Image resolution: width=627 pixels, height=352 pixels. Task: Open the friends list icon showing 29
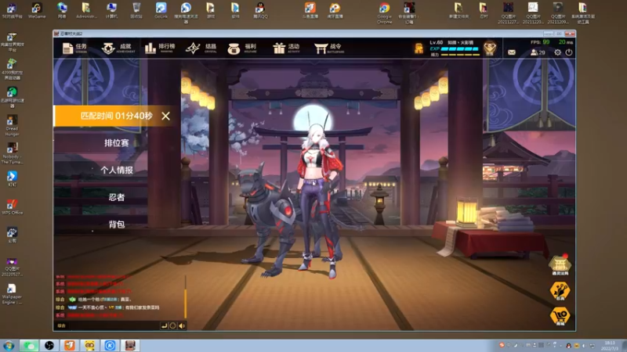point(538,52)
